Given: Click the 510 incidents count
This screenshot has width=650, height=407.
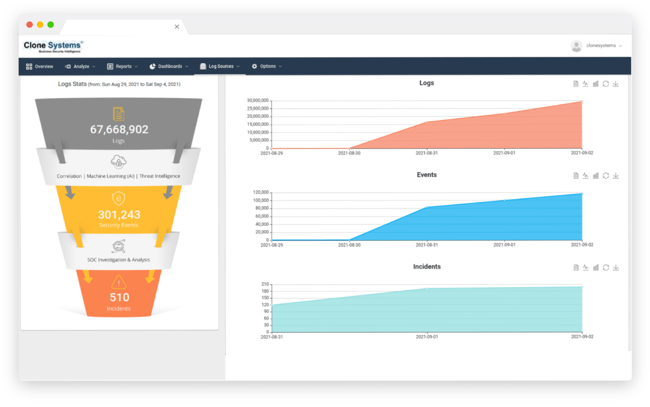Looking at the screenshot, I should click(119, 298).
